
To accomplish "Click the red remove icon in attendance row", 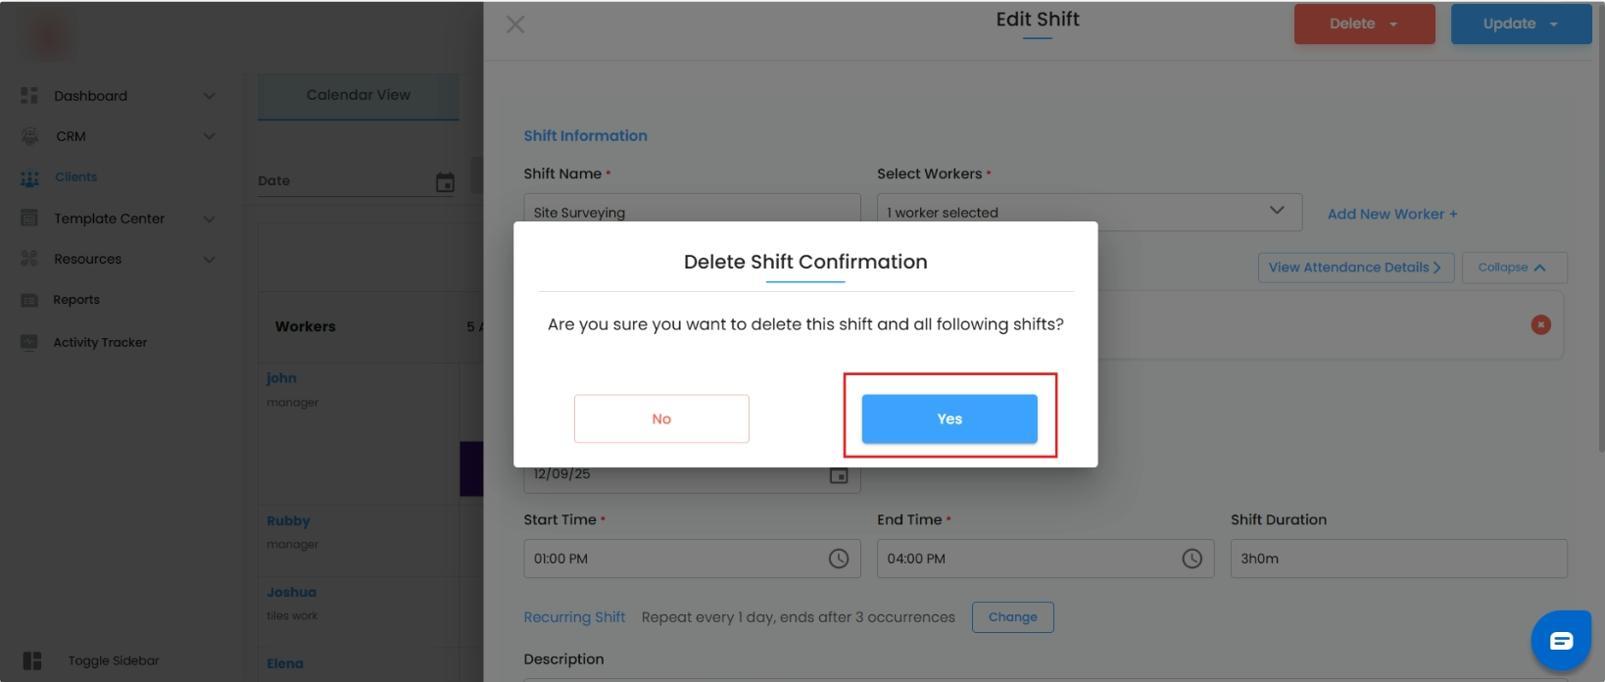I will 1540,324.
